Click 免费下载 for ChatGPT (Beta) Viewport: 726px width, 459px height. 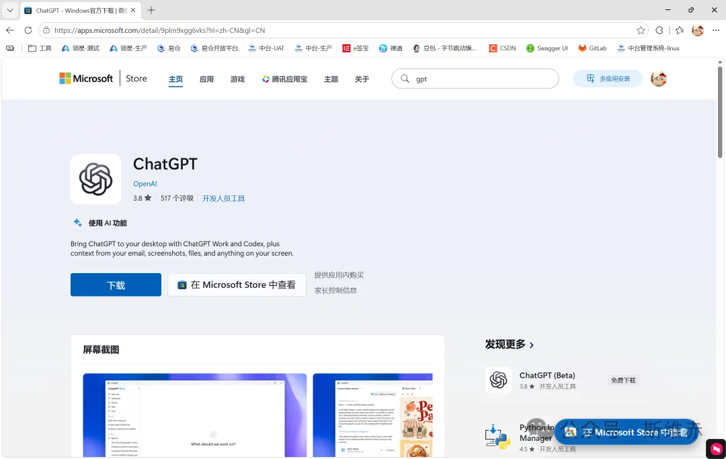623,380
